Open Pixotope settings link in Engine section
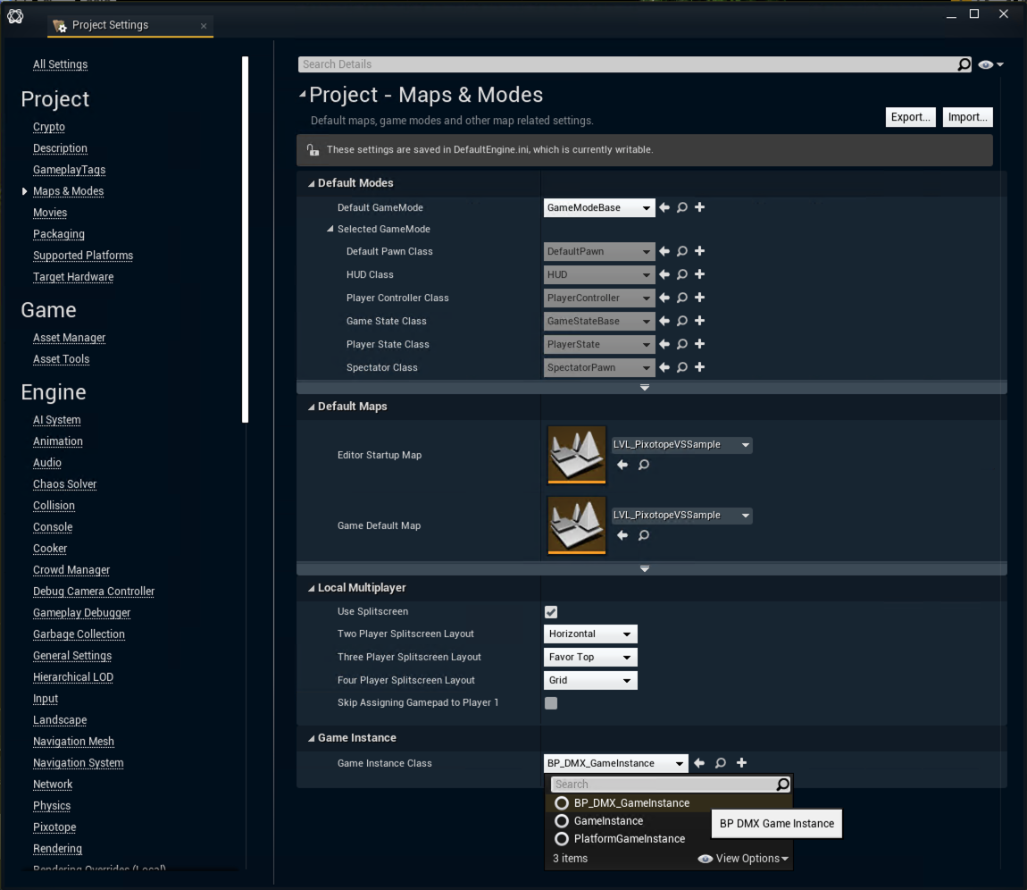The height and width of the screenshot is (890, 1027). pos(54,827)
